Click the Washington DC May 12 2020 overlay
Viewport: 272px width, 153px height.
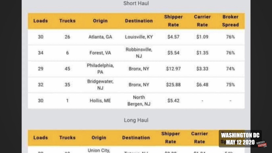[240, 139]
